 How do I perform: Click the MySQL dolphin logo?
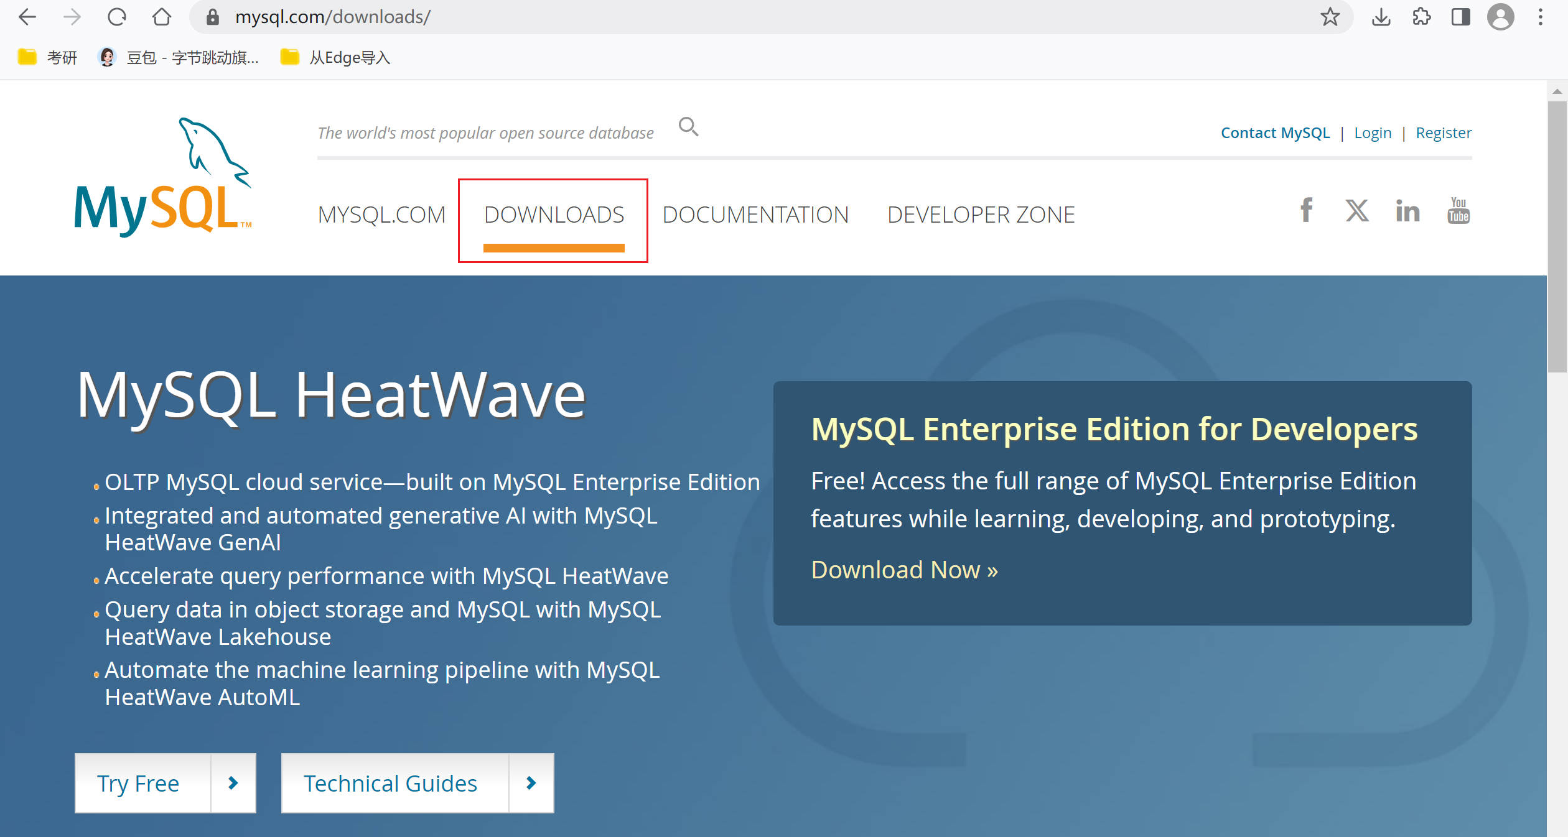[x=163, y=177]
